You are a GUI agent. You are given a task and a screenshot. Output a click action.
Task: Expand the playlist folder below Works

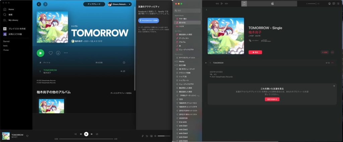pos(175,65)
